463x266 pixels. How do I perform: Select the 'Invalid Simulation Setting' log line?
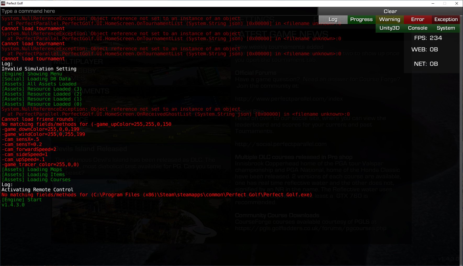coord(39,69)
